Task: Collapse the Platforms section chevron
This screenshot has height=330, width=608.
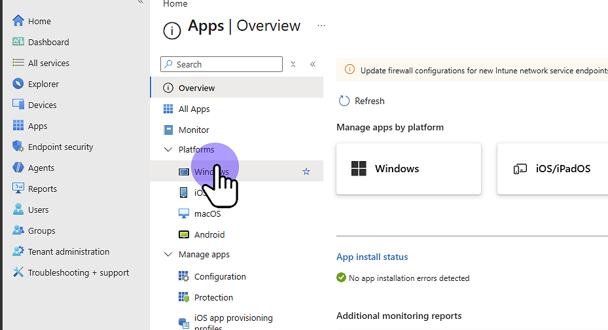Action: point(168,150)
